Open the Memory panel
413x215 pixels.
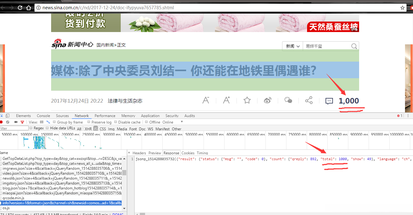point(128,116)
